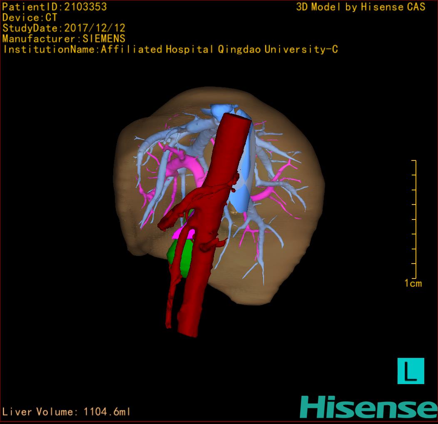Click the 3D Model by Hisense CAS text
The image size is (438, 424).
click(x=361, y=7)
